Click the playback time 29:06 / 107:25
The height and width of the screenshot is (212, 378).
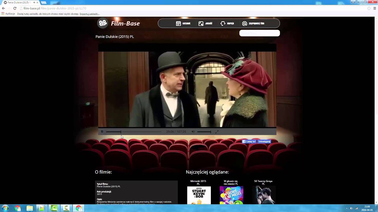click(176, 132)
